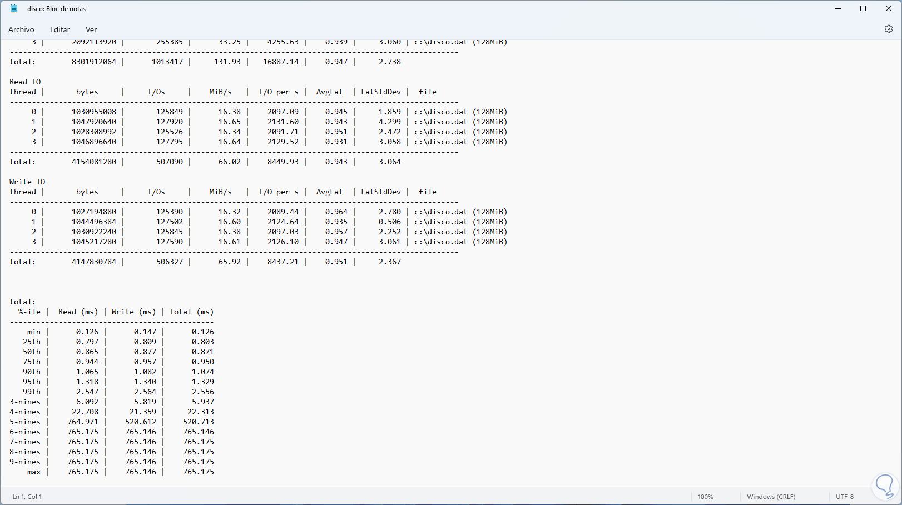Image resolution: width=902 pixels, height=505 pixels.
Task: Click the min write latency 0.147
Action: pos(145,332)
